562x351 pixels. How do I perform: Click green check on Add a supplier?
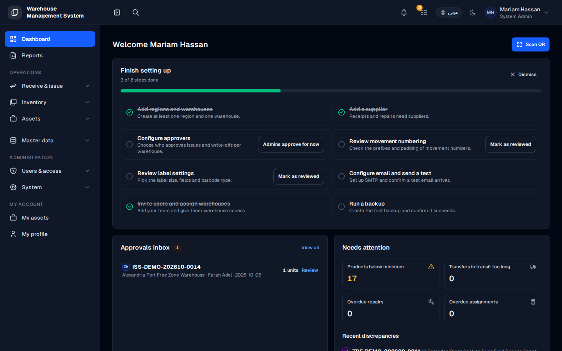(x=341, y=112)
